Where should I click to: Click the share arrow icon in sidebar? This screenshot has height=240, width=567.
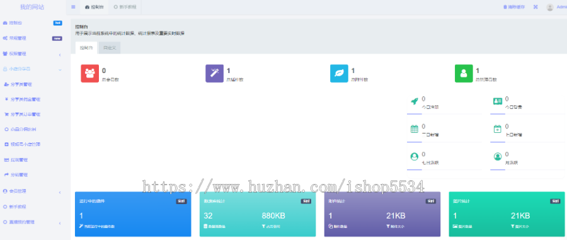[6, 174]
